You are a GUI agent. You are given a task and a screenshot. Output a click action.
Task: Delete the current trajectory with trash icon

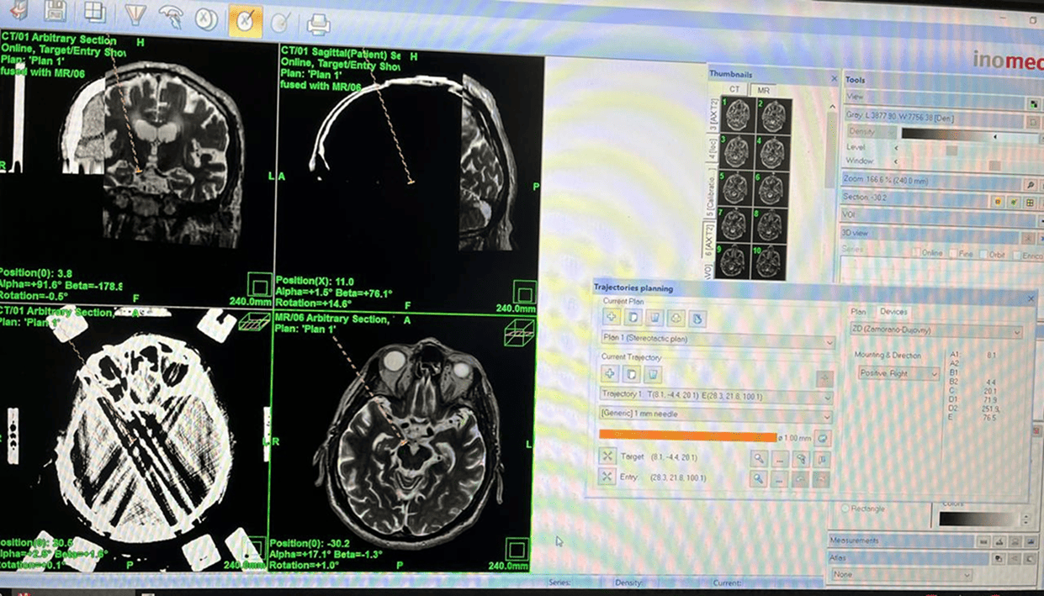coord(653,374)
